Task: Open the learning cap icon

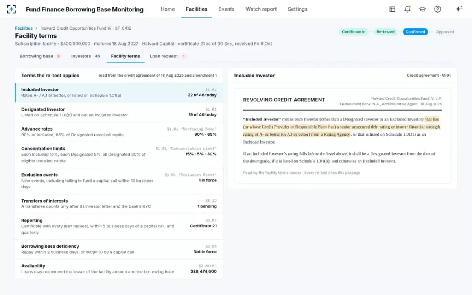Action: (422, 9)
